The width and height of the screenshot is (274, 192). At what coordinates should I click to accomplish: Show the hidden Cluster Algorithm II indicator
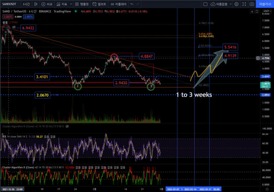(67, 126)
